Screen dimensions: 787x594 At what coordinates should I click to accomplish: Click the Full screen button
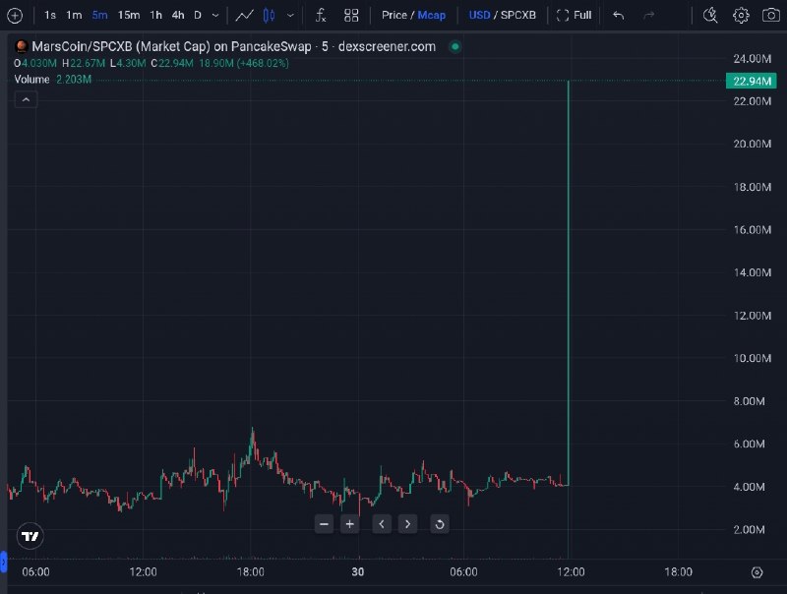point(575,15)
